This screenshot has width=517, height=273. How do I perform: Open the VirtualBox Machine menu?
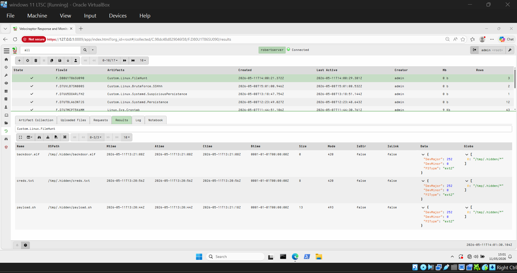pos(37,16)
